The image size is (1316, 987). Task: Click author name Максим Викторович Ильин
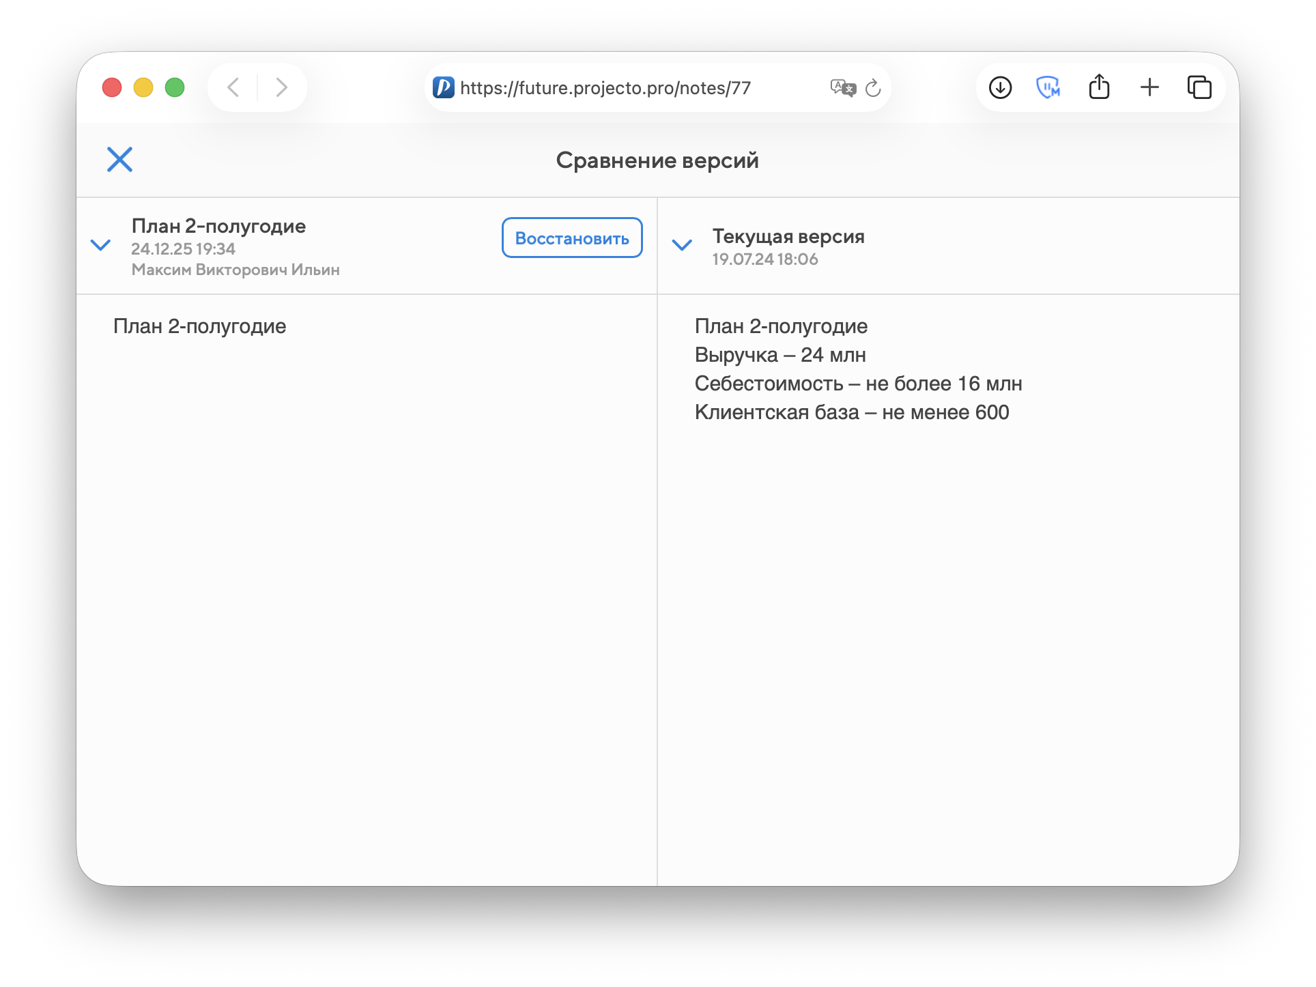(x=235, y=270)
